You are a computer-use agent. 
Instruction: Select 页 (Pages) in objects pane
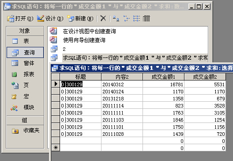pos(25,85)
